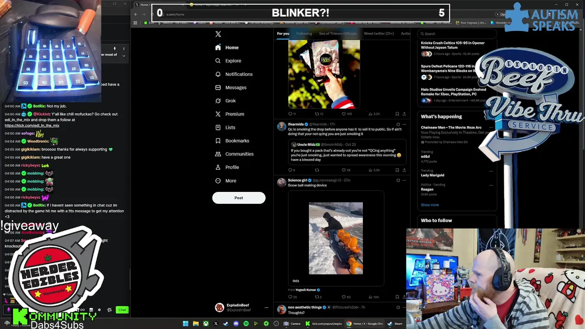
Task: Bookmark the Science girl snowball post
Action: point(397,297)
